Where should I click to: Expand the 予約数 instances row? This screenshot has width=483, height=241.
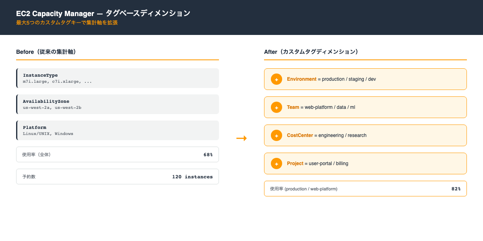tap(118, 176)
